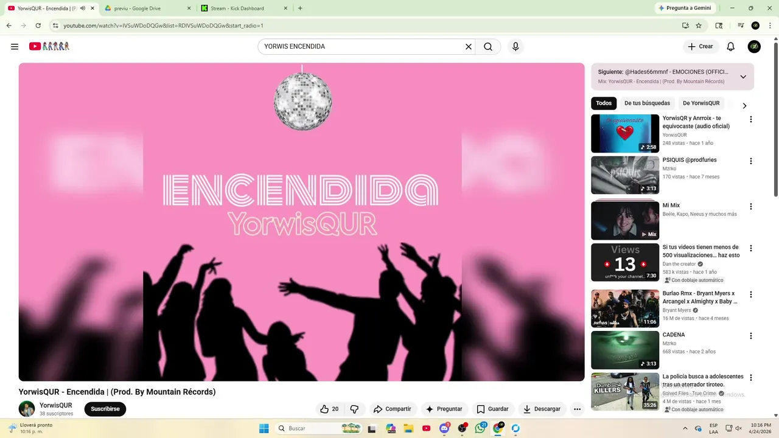Expand the Siguiente mix playlist panel
The height and width of the screenshot is (438, 779).
tap(743, 77)
